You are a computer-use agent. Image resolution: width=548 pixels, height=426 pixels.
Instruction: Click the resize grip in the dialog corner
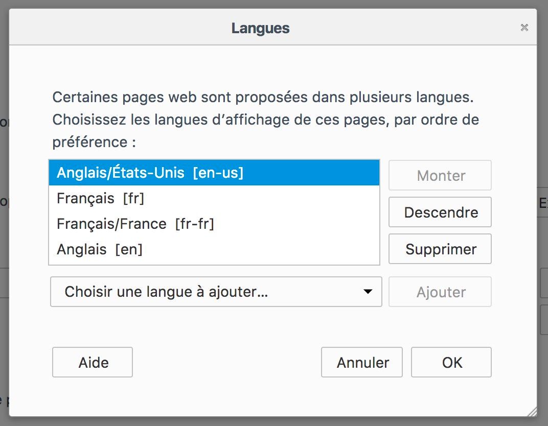click(532, 412)
